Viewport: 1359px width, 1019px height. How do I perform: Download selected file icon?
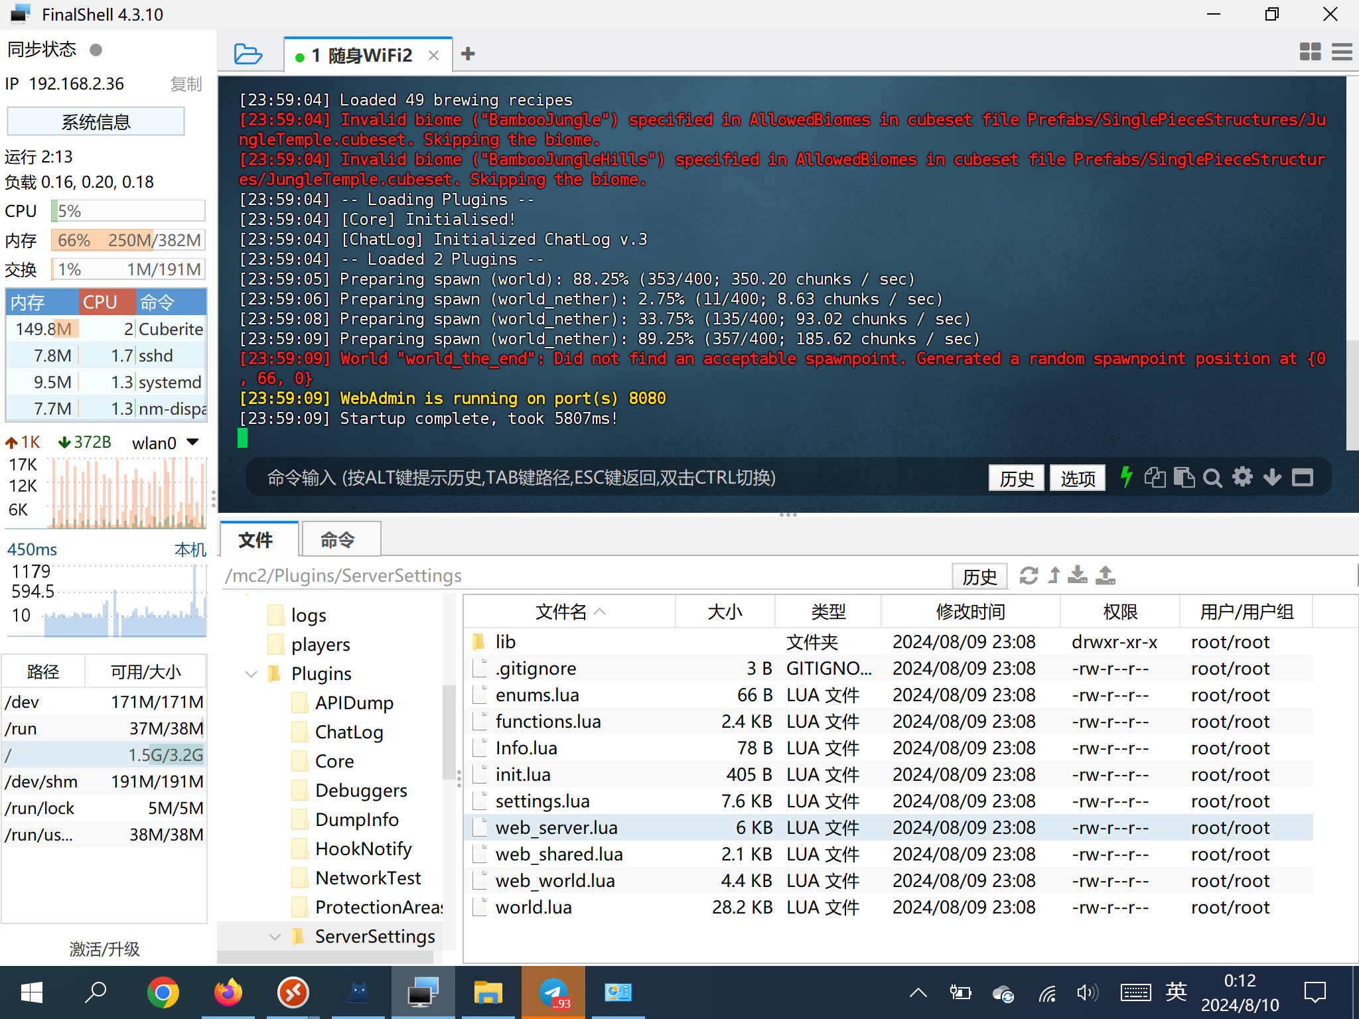coord(1078,575)
